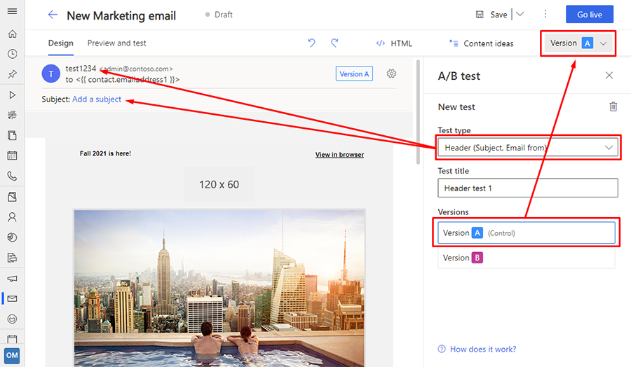
Task: Select Version A (Control) in versions list
Action: click(527, 233)
